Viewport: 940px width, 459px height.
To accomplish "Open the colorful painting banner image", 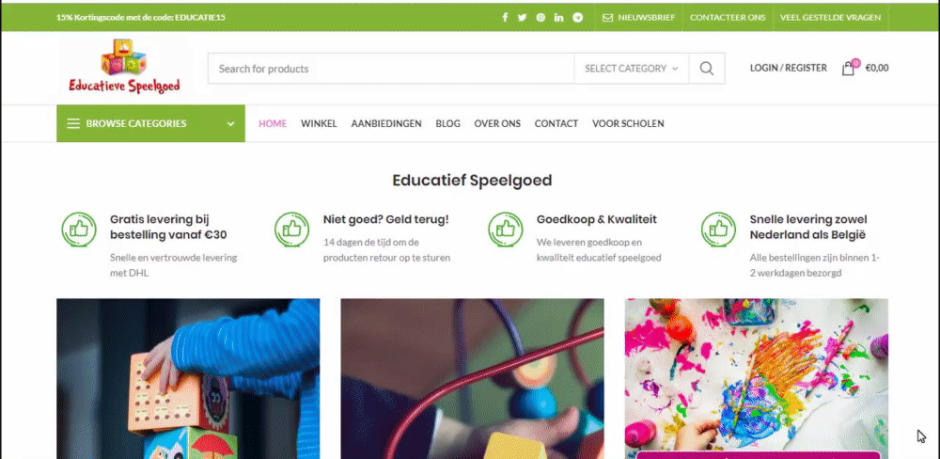I will coord(757,379).
